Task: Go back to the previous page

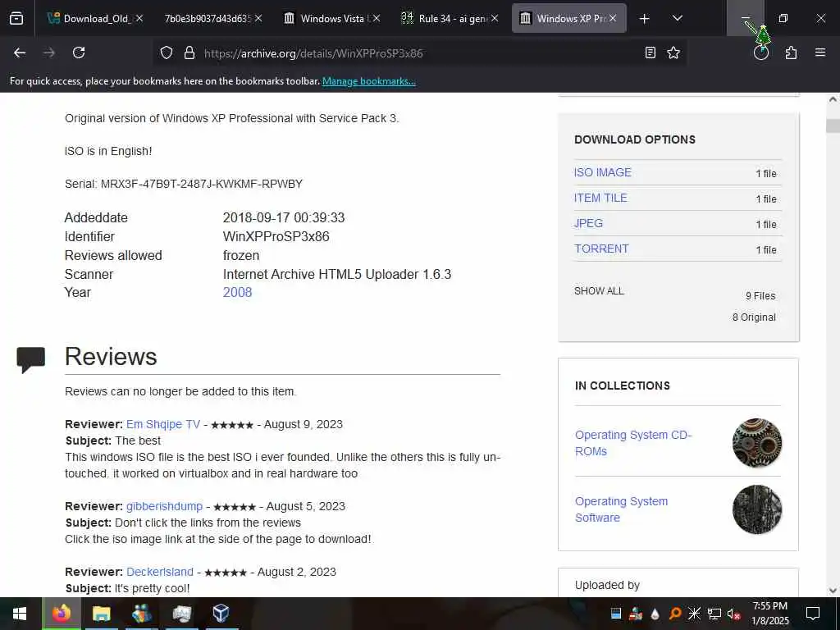Action: pos(20,52)
